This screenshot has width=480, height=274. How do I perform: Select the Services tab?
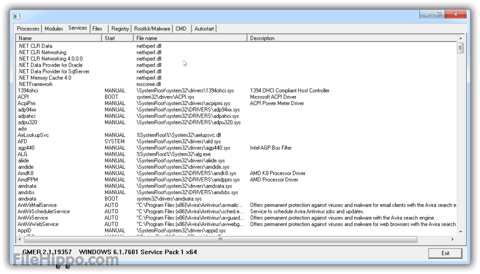tap(77, 28)
